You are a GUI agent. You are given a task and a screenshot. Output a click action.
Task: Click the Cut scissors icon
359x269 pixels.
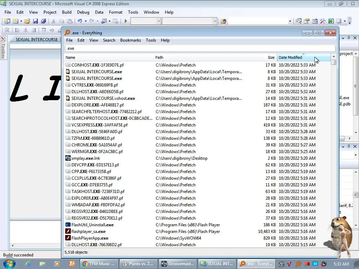pos(53,21)
